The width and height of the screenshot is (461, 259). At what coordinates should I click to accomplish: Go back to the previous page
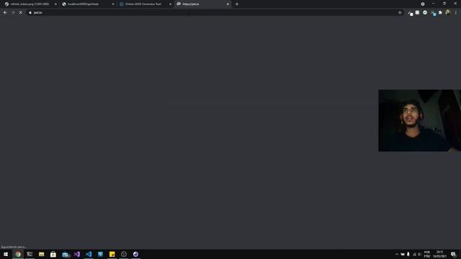(5, 13)
